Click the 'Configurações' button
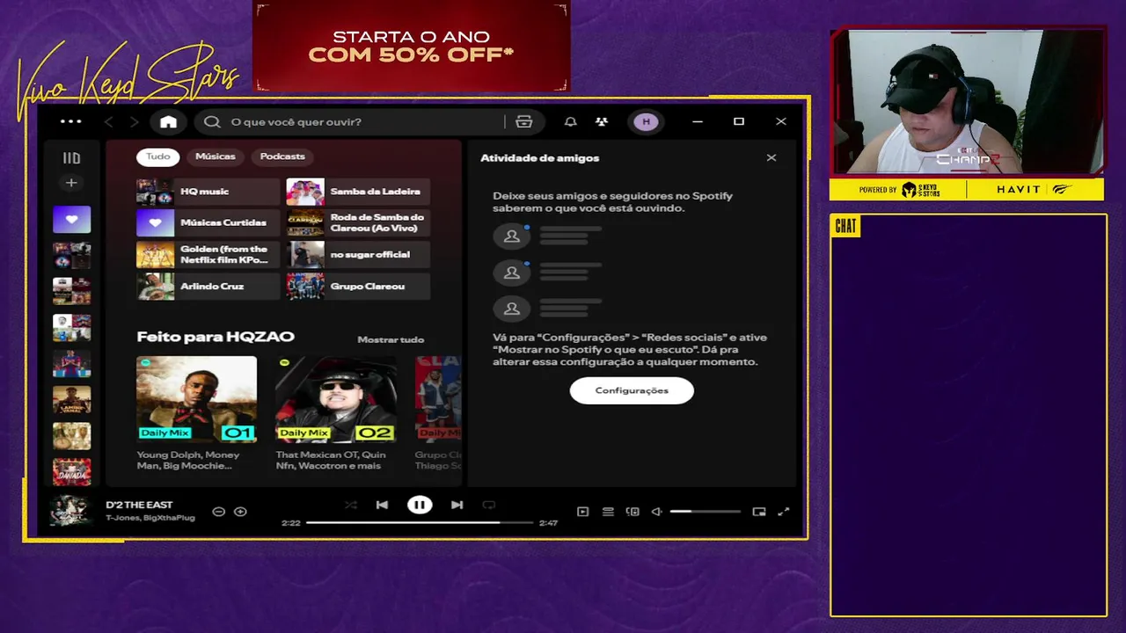 632,390
